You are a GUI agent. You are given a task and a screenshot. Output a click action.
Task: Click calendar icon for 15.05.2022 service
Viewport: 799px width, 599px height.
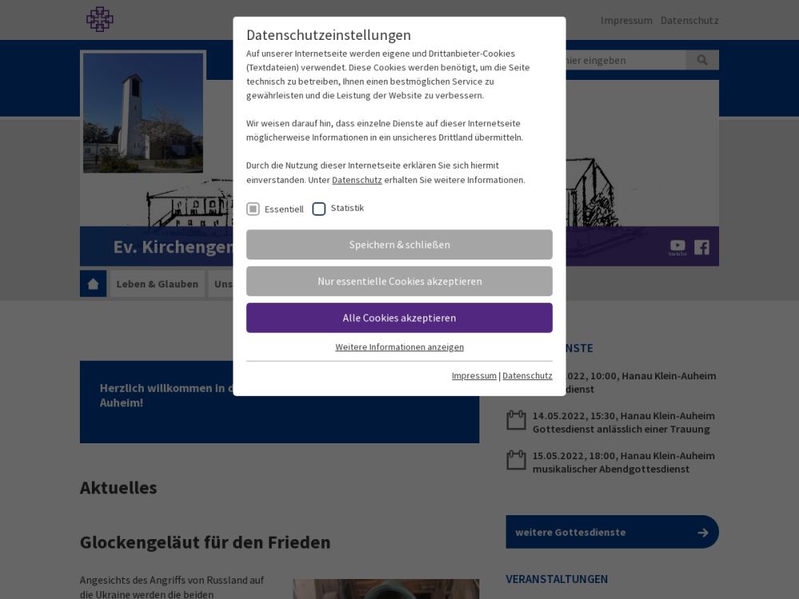coord(516,461)
